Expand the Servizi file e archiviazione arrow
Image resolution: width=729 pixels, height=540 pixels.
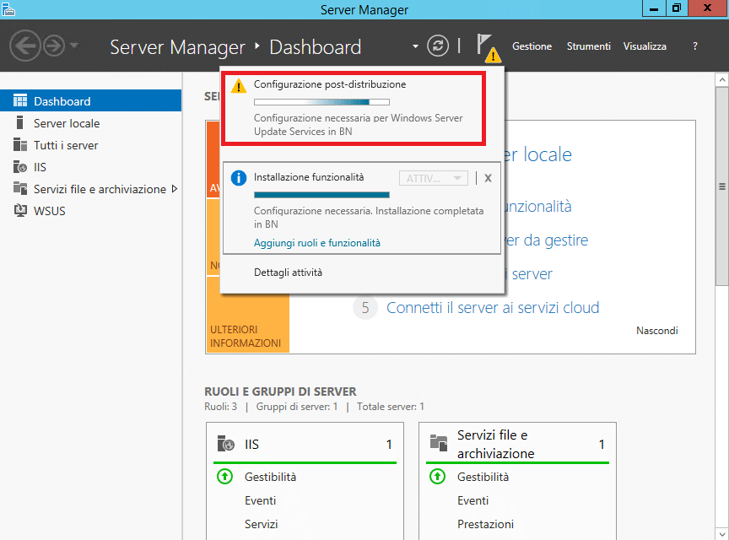tap(175, 189)
